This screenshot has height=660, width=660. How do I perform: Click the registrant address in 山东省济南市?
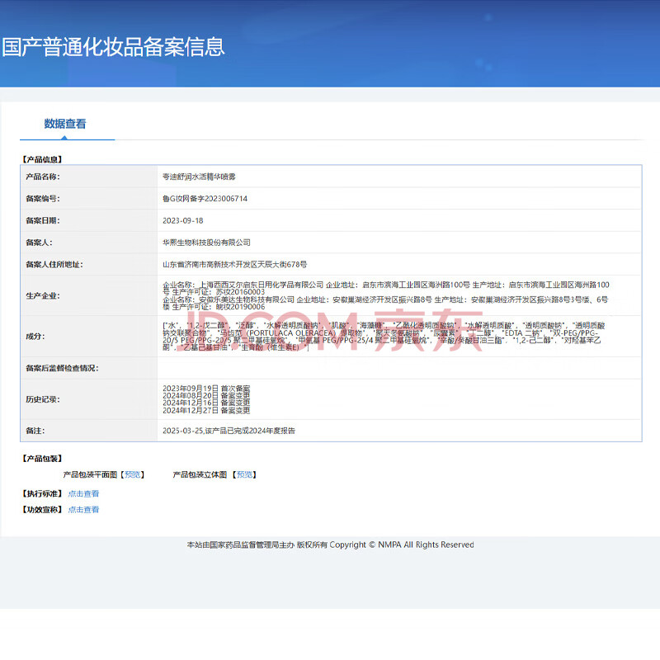coord(234,265)
